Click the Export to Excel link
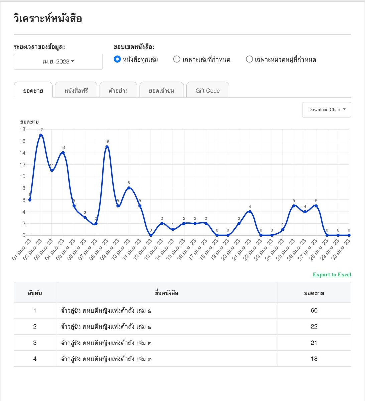 coord(332,275)
